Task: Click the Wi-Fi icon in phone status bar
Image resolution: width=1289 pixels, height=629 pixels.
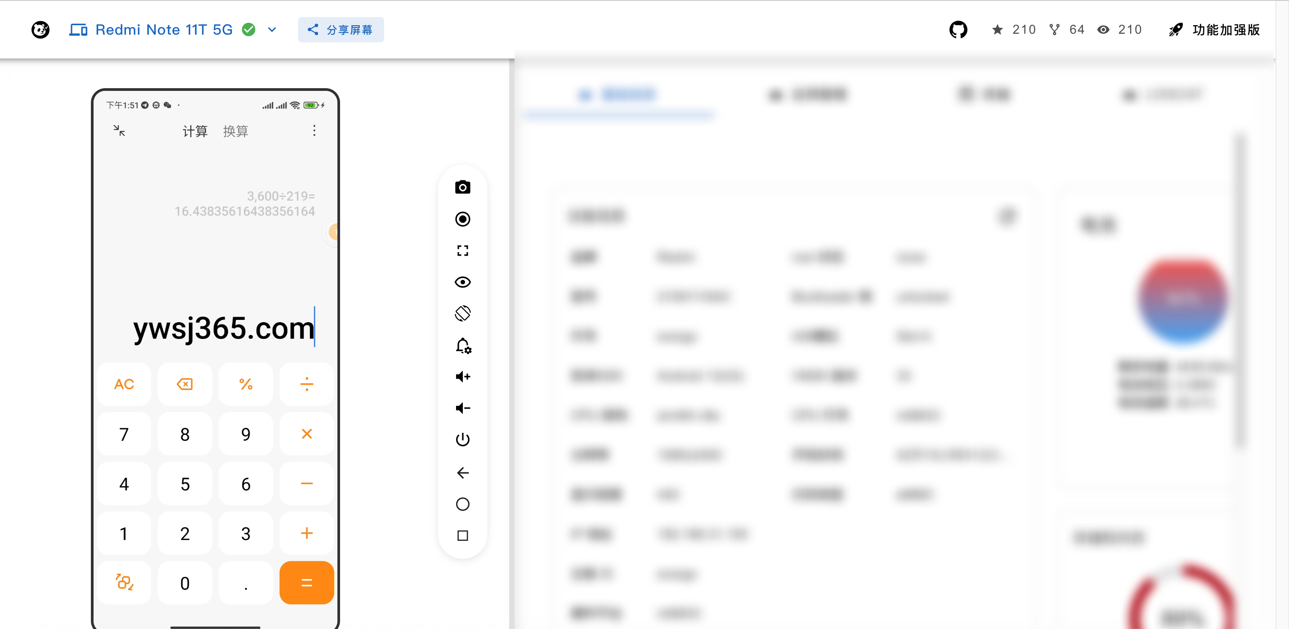Action: 295,105
